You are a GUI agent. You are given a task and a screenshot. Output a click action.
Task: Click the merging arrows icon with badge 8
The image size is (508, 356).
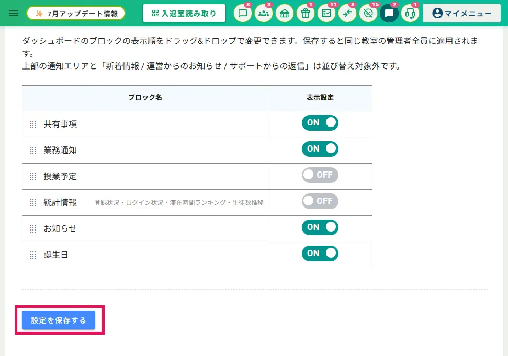pyautogui.click(x=347, y=13)
